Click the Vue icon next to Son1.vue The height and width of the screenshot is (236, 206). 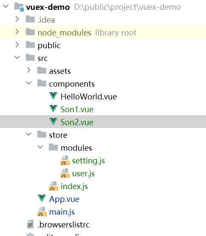coord(53,109)
